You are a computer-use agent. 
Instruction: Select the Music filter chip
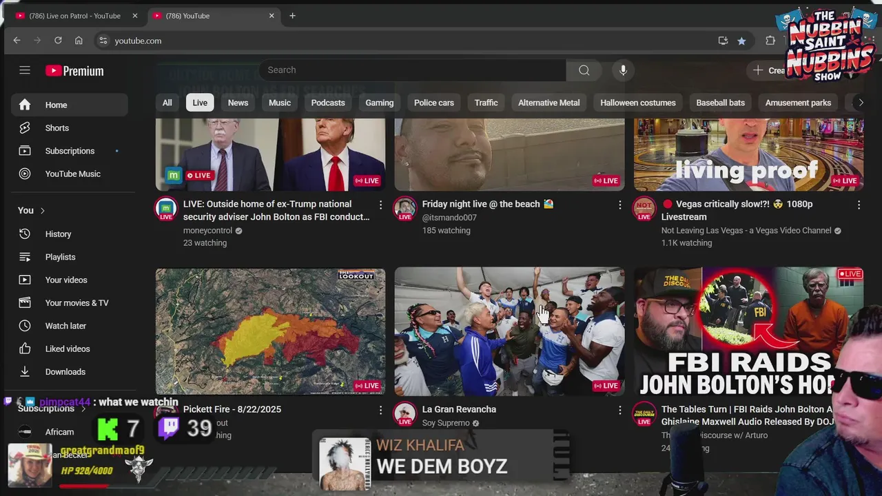tap(280, 103)
